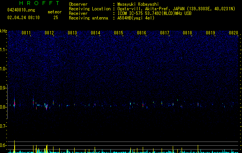Click the 0818 time marker
This screenshot has width=242, height=153.
point(187,33)
